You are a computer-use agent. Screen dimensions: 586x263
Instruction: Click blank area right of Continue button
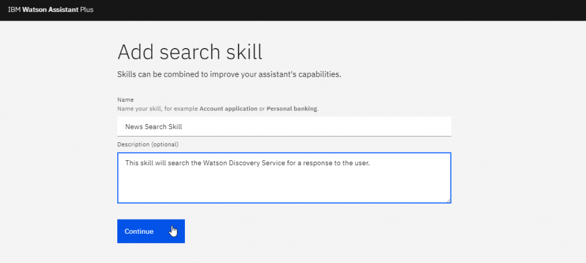pos(318,231)
